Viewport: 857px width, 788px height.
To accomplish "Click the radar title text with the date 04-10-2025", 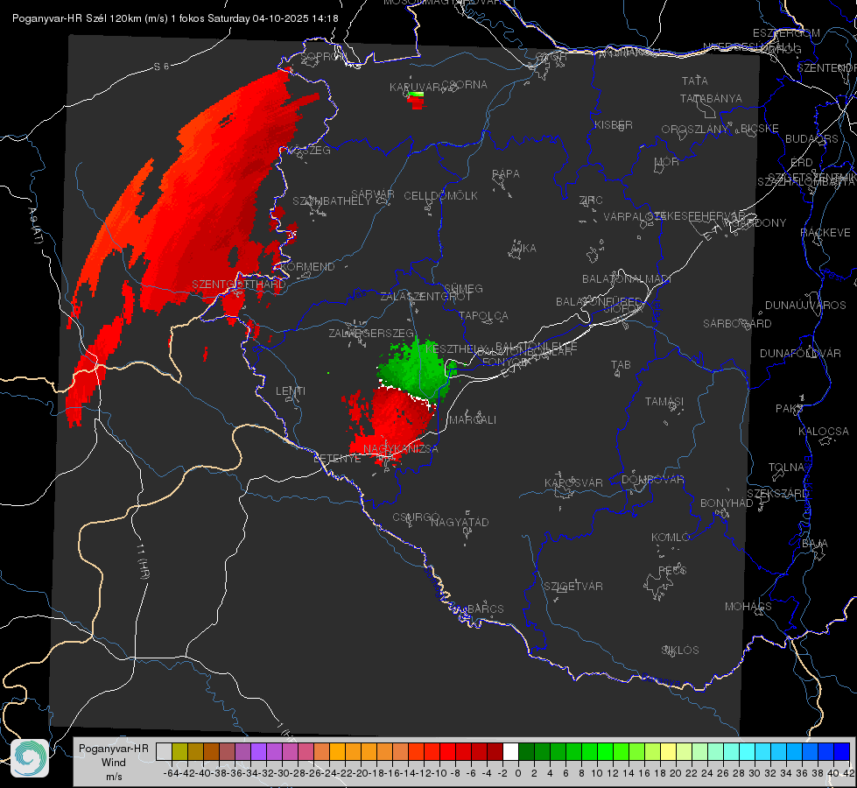I will tap(175, 18).
